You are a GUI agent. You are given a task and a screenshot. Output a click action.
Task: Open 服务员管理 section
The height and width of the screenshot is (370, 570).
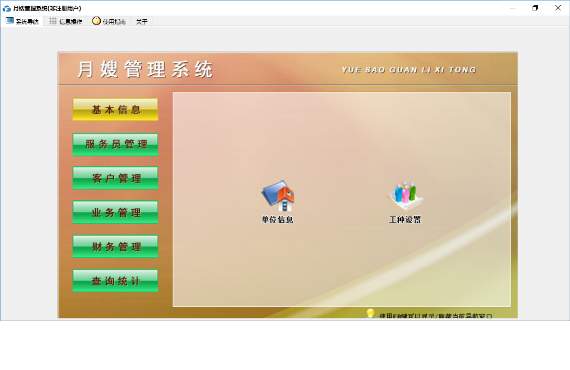pos(116,144)
